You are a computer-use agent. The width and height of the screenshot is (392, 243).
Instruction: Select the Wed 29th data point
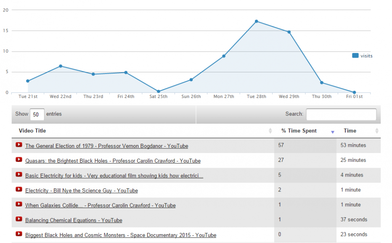[x=289, y=32]
